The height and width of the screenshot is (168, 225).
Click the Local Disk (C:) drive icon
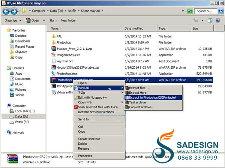[x=12, y=111]
